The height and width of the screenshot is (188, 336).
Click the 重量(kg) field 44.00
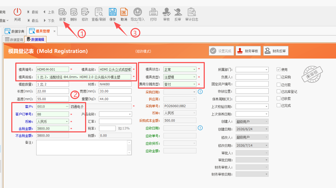[115, 99]
